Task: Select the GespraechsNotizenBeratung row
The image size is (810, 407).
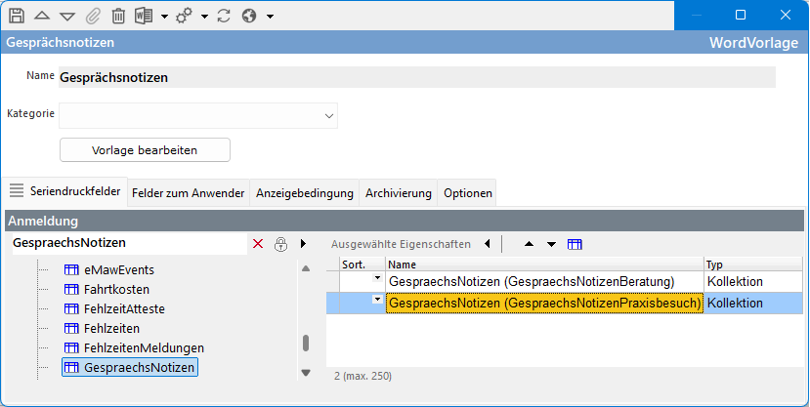Action: click(x=543, y=281)
